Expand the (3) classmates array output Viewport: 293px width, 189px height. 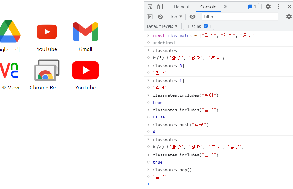(154, 58)
